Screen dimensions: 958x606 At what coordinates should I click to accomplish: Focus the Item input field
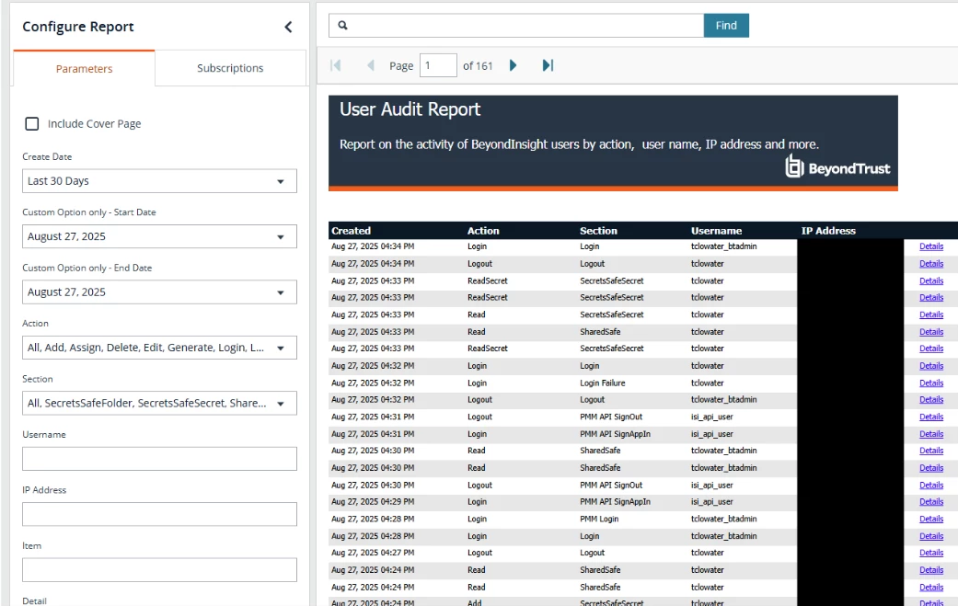pyautogui.click(x=159, y=570)
